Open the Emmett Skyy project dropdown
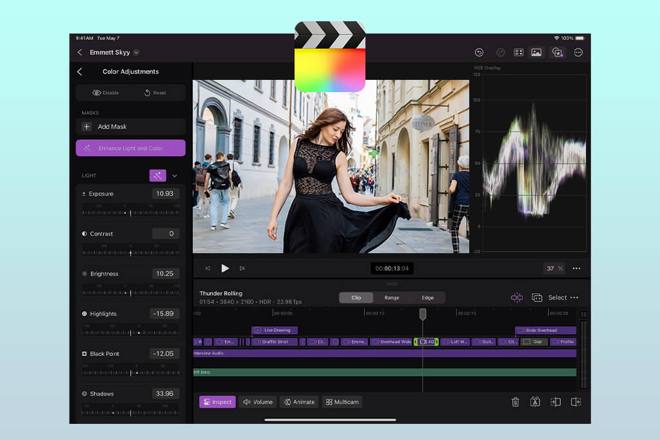 [x=137, y=53]
